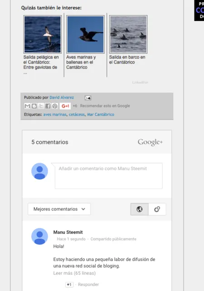Viewport: 204px width, 291px height.
Task: Show circles comments toggle
Action: coord(157,209)
